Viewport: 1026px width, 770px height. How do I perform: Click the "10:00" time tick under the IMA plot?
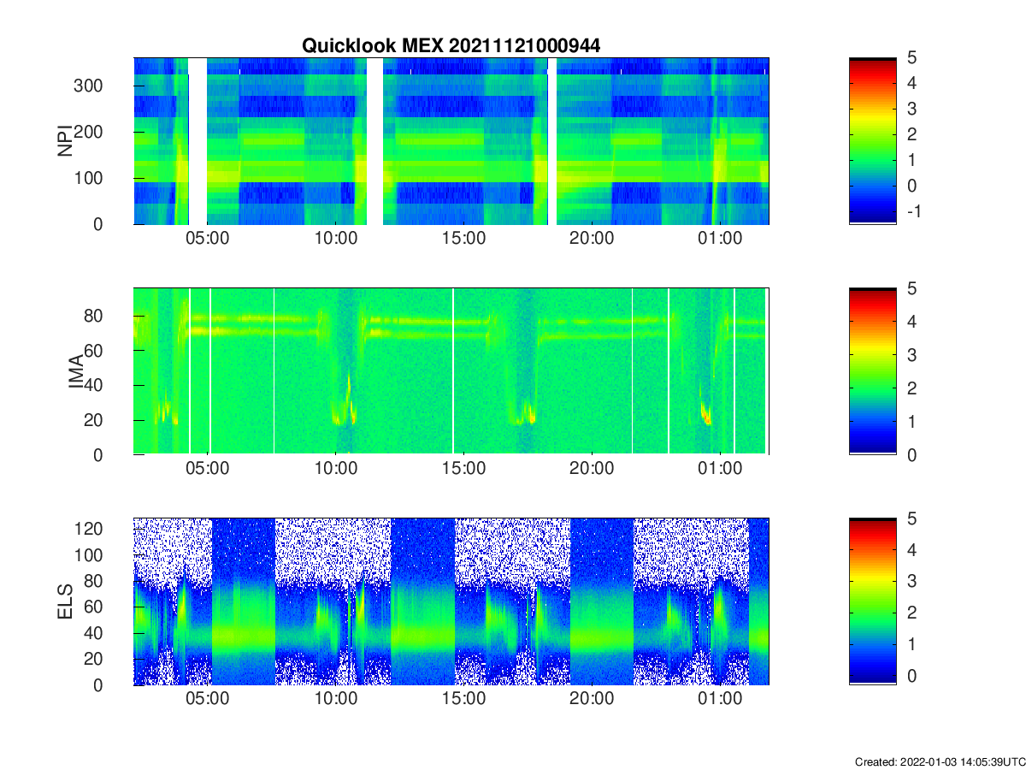tap(335, 469)
